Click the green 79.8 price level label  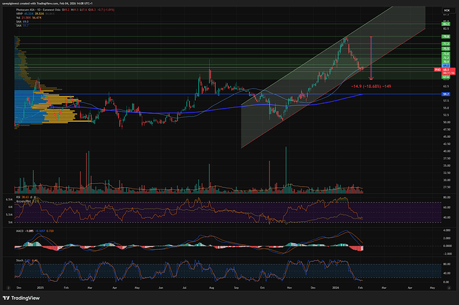coord(446,37)
